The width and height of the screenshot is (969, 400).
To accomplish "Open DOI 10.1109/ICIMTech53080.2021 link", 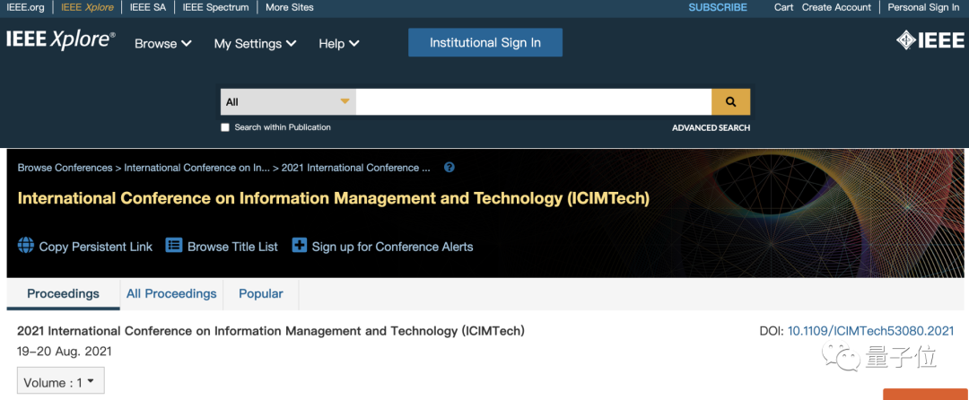I will coord(870,331).
